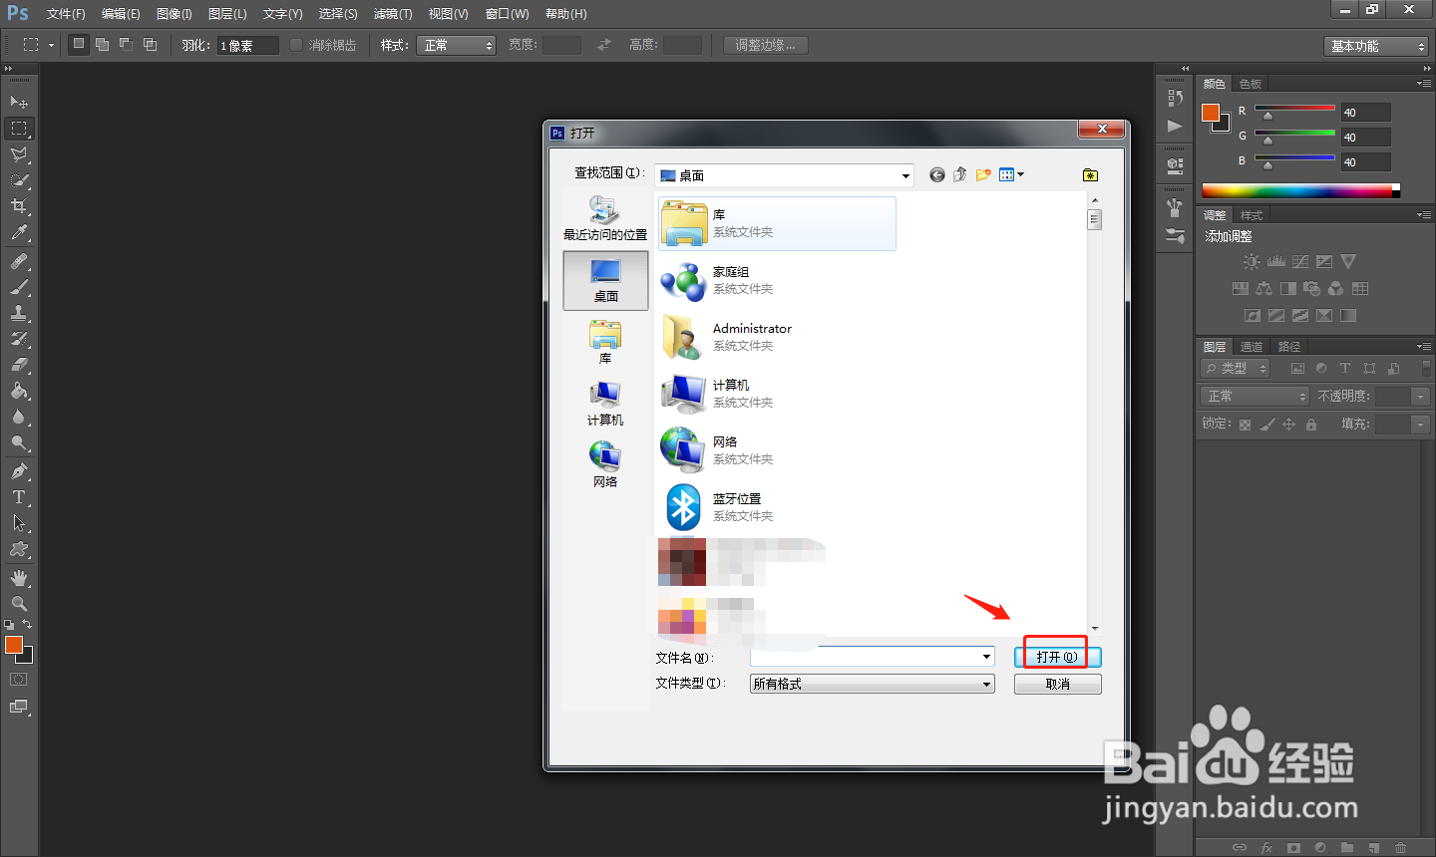Expand the 查找范围 location dropdown
This screenshot has height=857, width=1436.
point(905,175)
